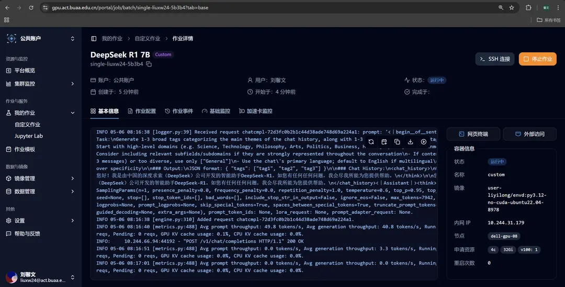Screen dimensions: 565x287
Task: Open the 网页终端 web terminal
Action: tap(473, 134)
